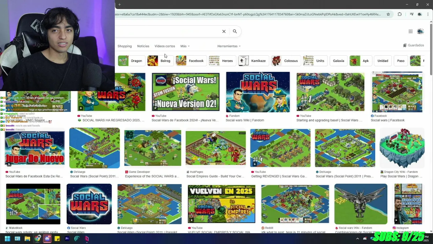Filter images by the Facebook chip
This screenshot has width=433, height=244.
pos(191,61)
